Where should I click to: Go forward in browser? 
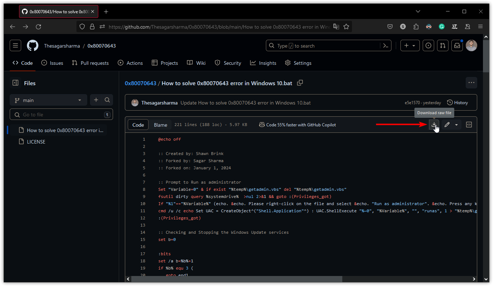(x=25, y=26)
